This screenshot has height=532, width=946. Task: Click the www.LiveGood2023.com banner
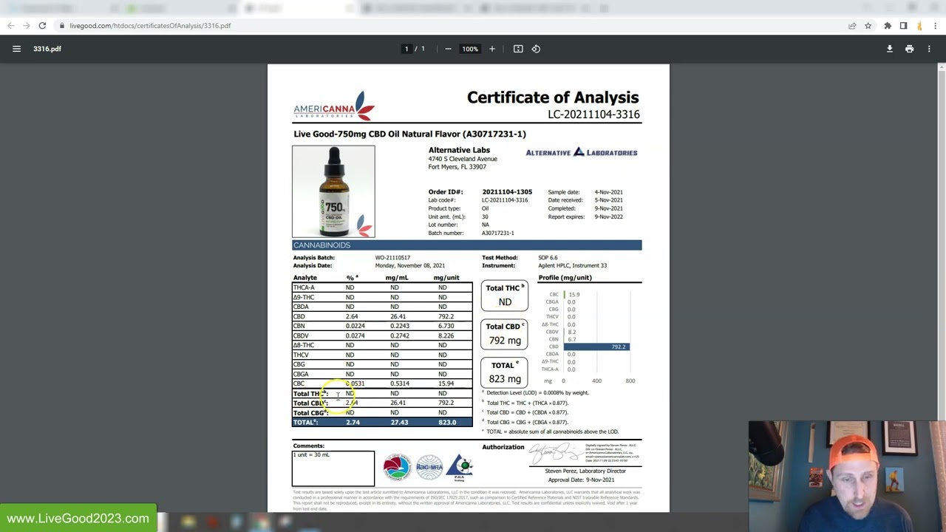click(x=78, y=518)
